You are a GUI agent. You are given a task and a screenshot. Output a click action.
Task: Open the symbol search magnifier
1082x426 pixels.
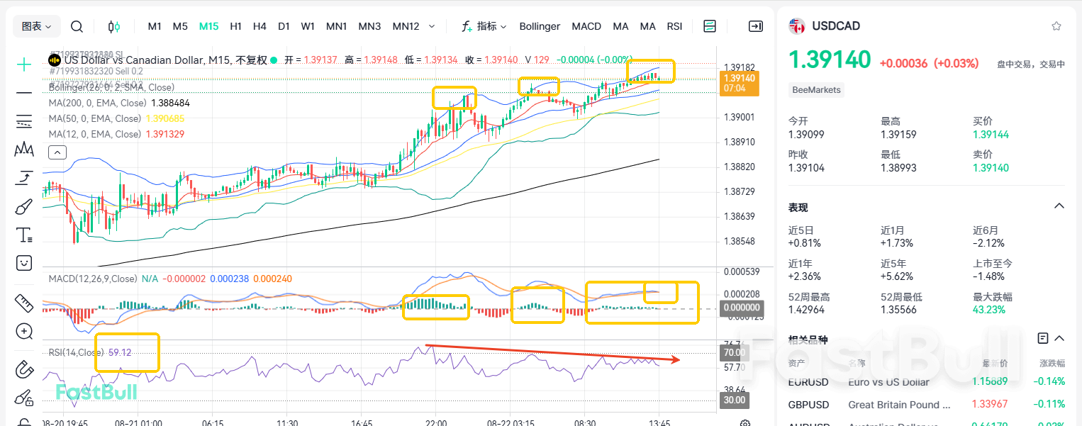click(77, 26)
